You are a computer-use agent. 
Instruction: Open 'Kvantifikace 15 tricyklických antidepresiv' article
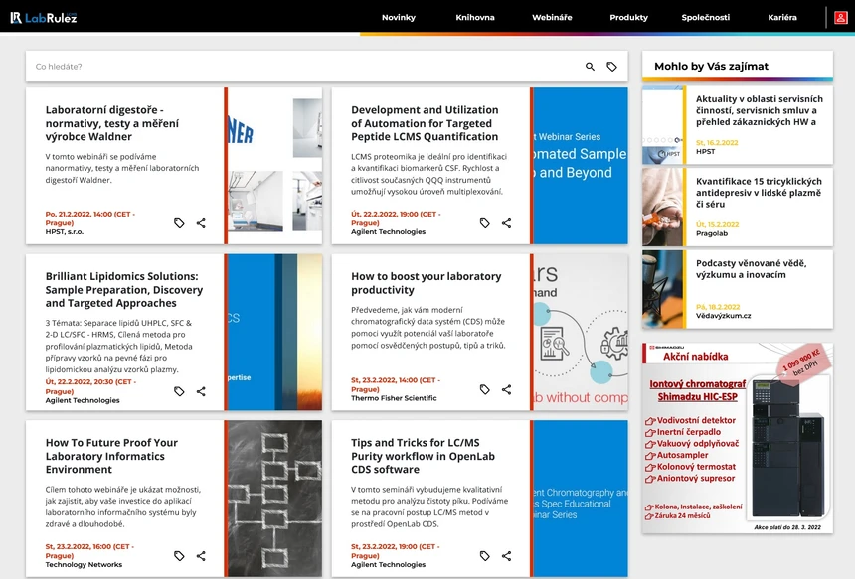click(759, 193)
